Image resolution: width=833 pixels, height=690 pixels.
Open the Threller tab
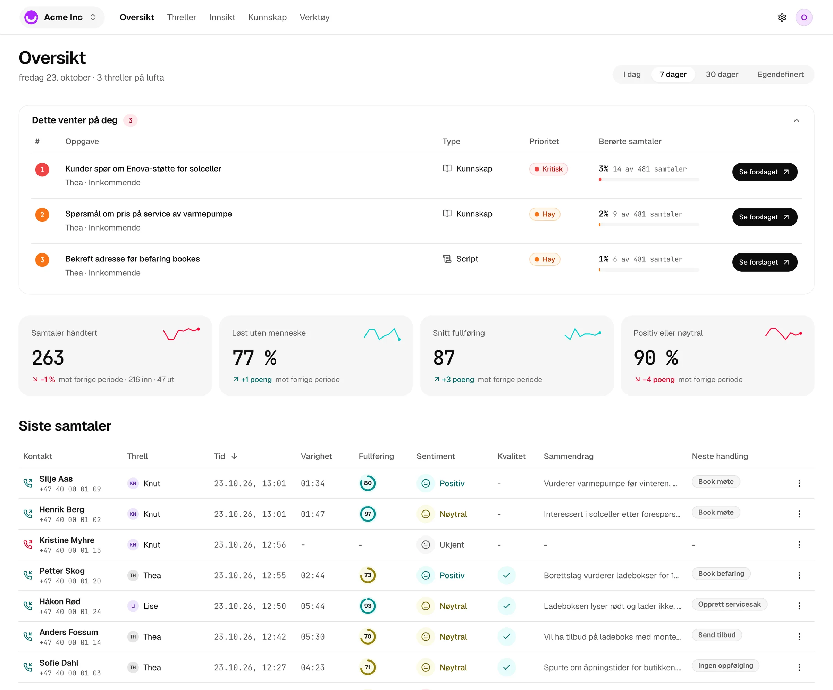[181, 17]
